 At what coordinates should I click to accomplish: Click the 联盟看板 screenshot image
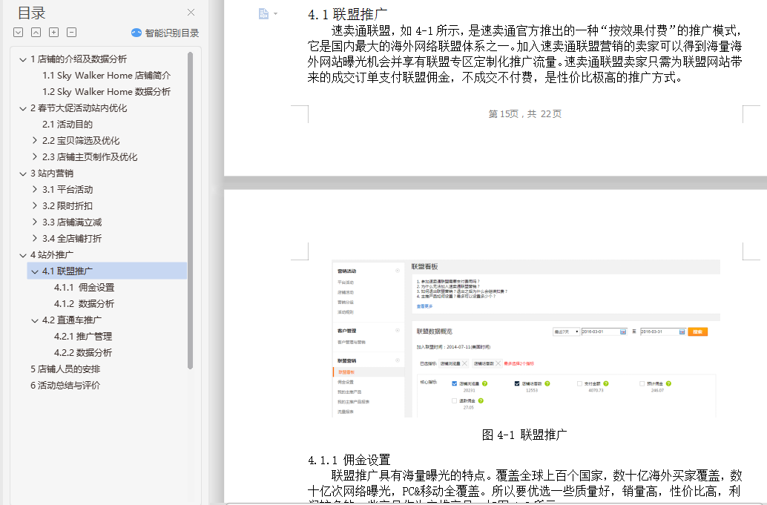[x=526, y=339]
